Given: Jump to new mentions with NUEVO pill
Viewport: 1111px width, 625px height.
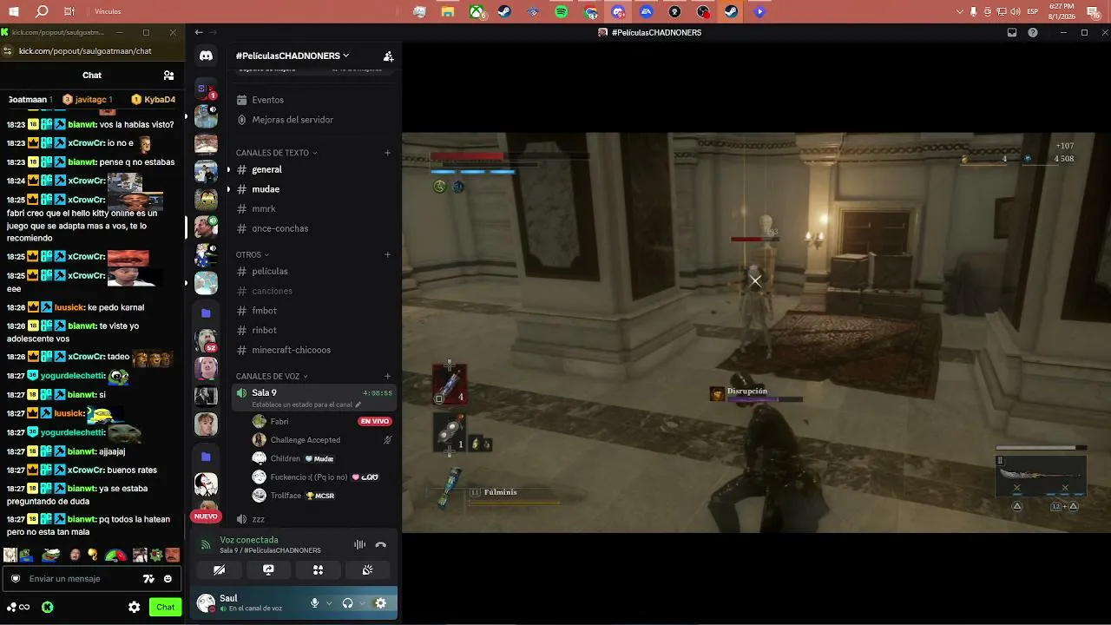Looking at the screenshot, I should pyautogui.click(x=206, y=516).
